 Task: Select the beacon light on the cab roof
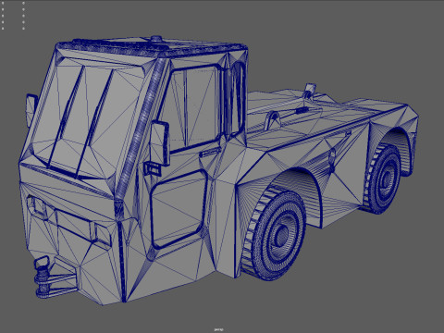point(156,39)
